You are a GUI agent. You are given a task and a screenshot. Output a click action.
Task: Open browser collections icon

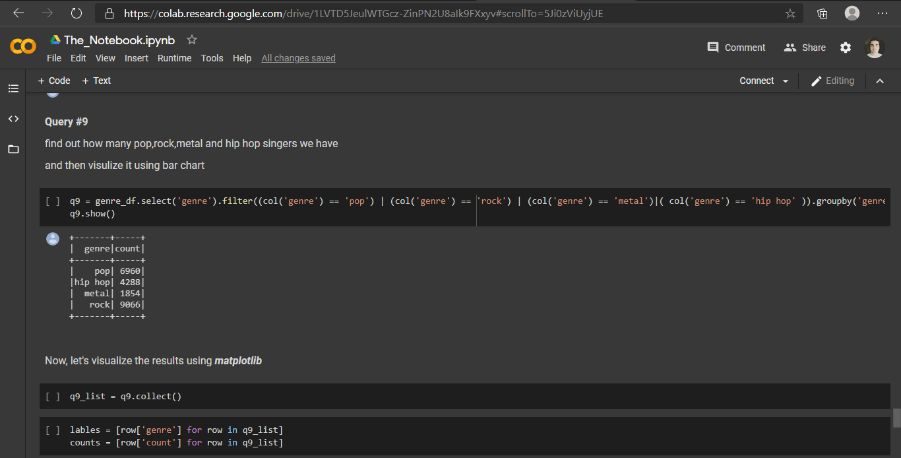(823, 13)
